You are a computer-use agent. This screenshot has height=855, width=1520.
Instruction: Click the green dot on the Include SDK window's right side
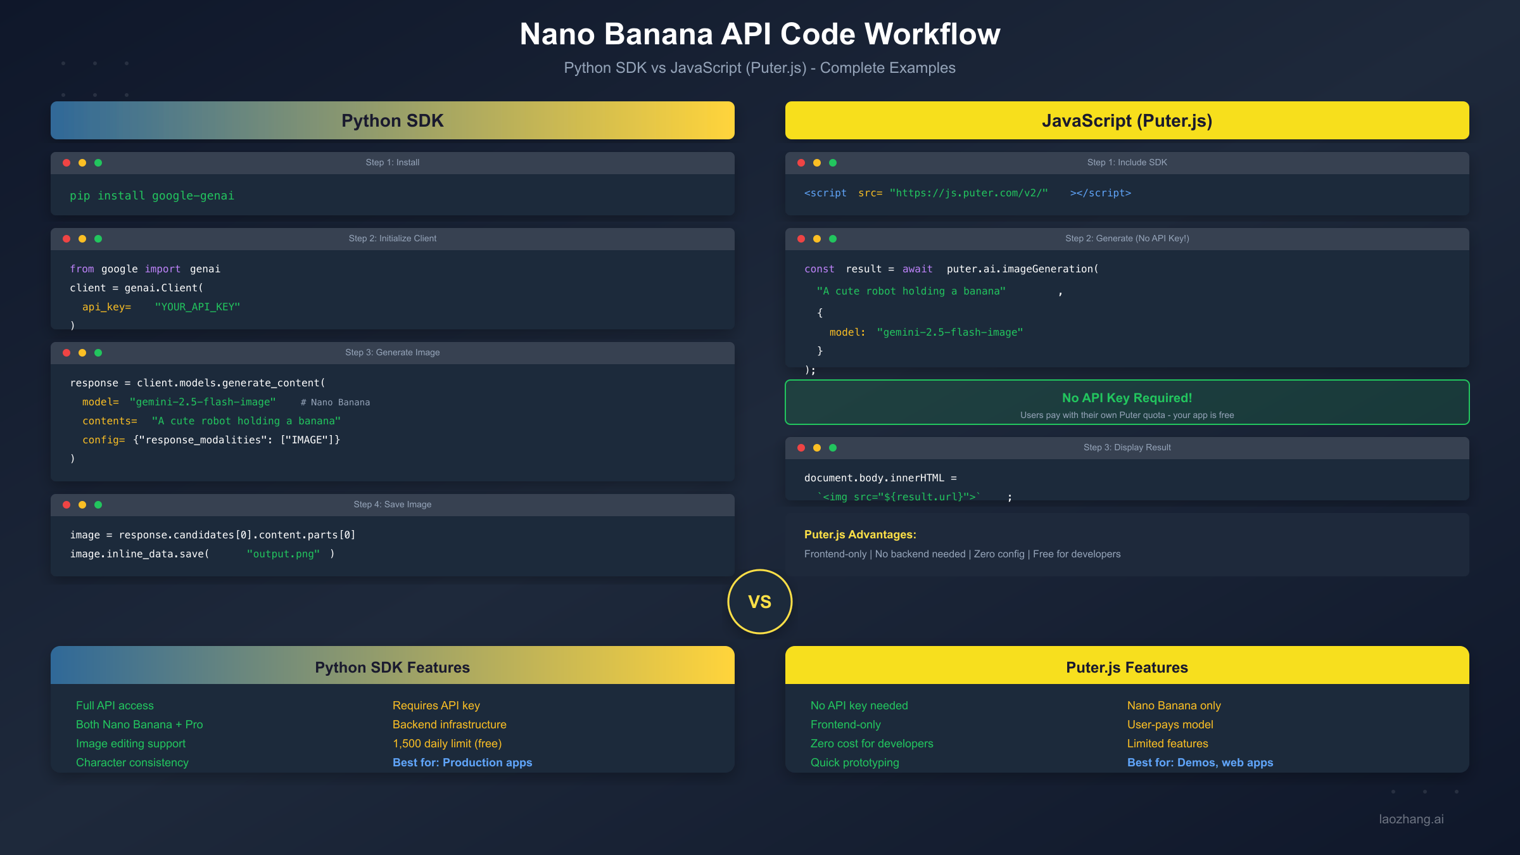pos(833,162)
